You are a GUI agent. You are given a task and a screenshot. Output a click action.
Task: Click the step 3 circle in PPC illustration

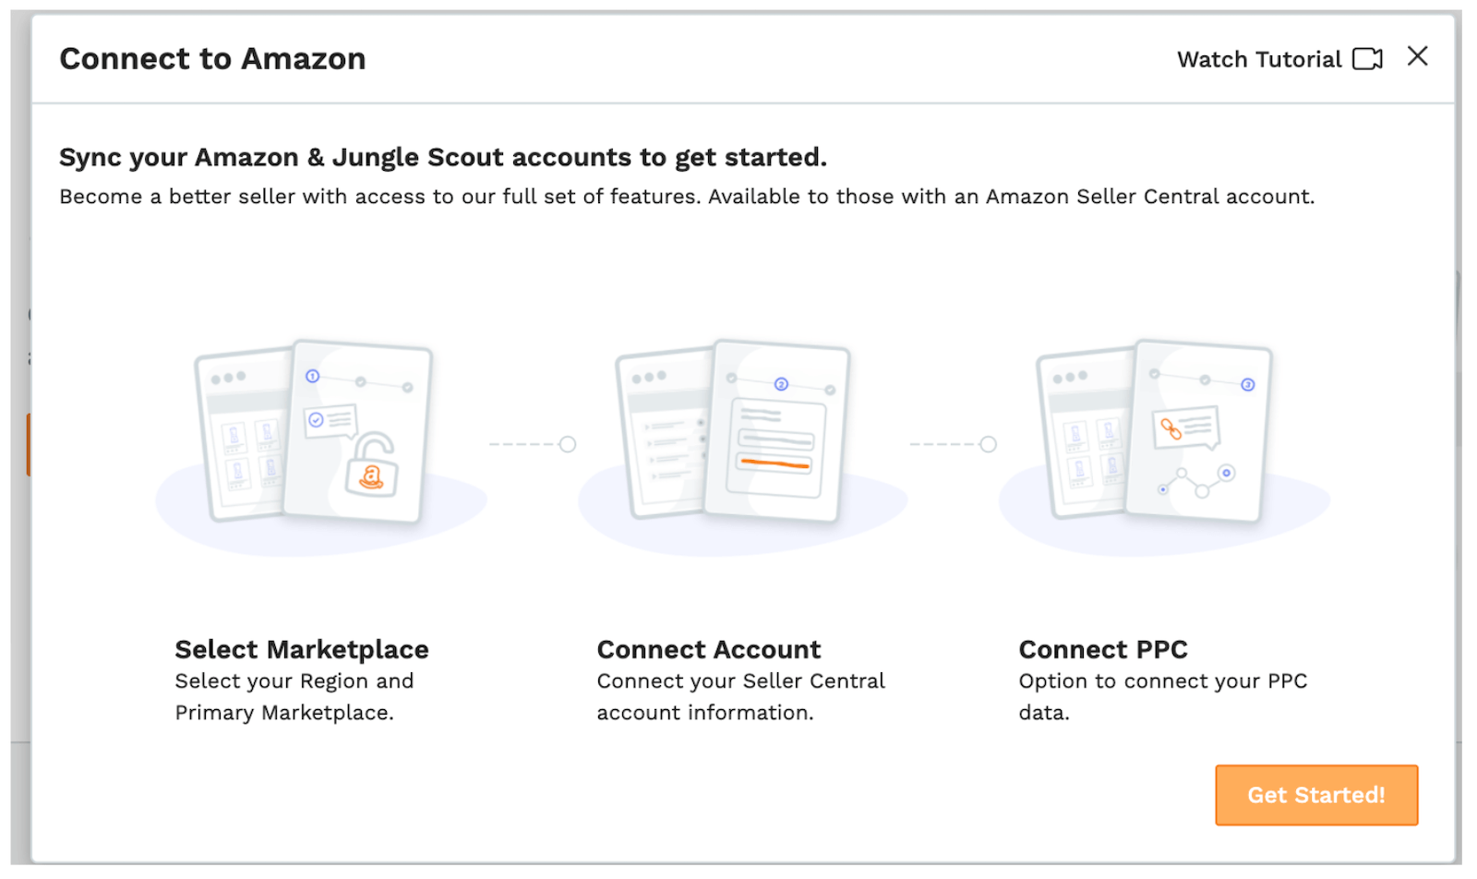[1248, 384]
